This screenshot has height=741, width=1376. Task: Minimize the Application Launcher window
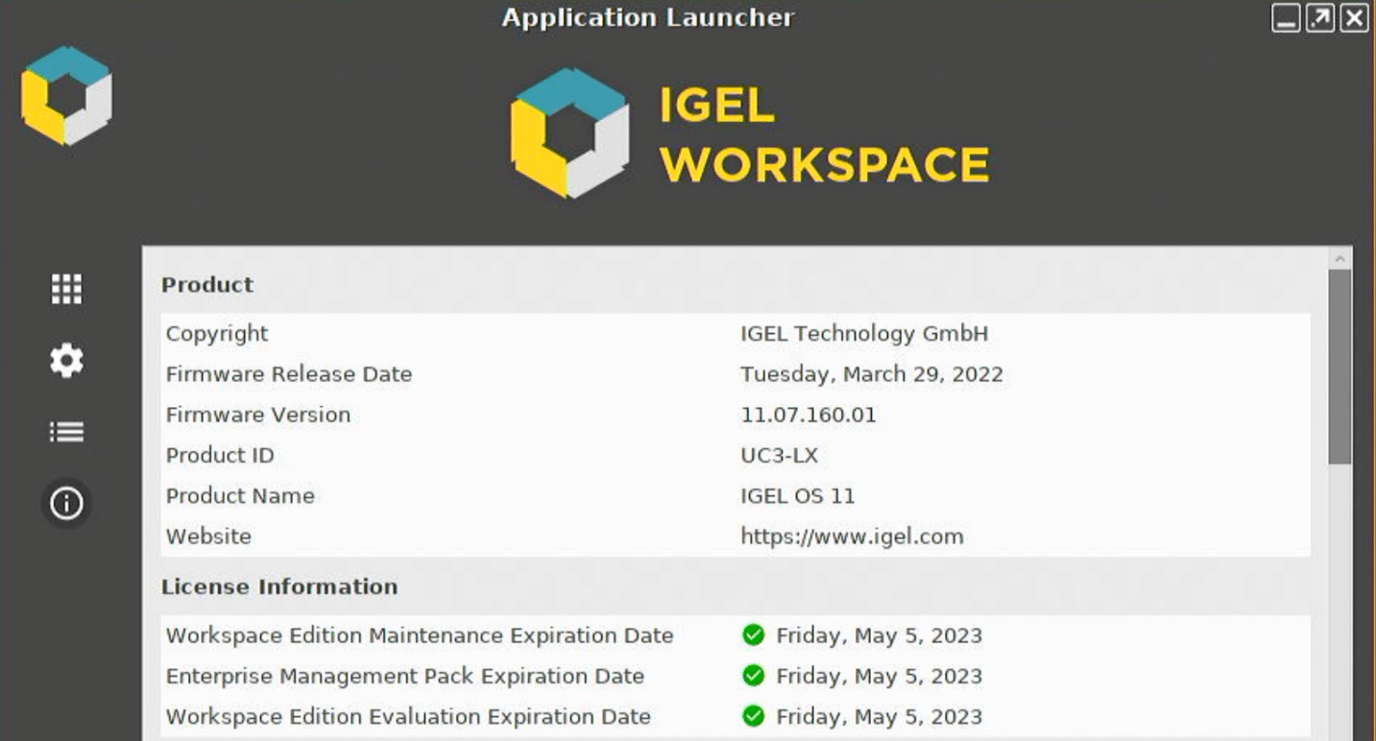[1287, 18]
